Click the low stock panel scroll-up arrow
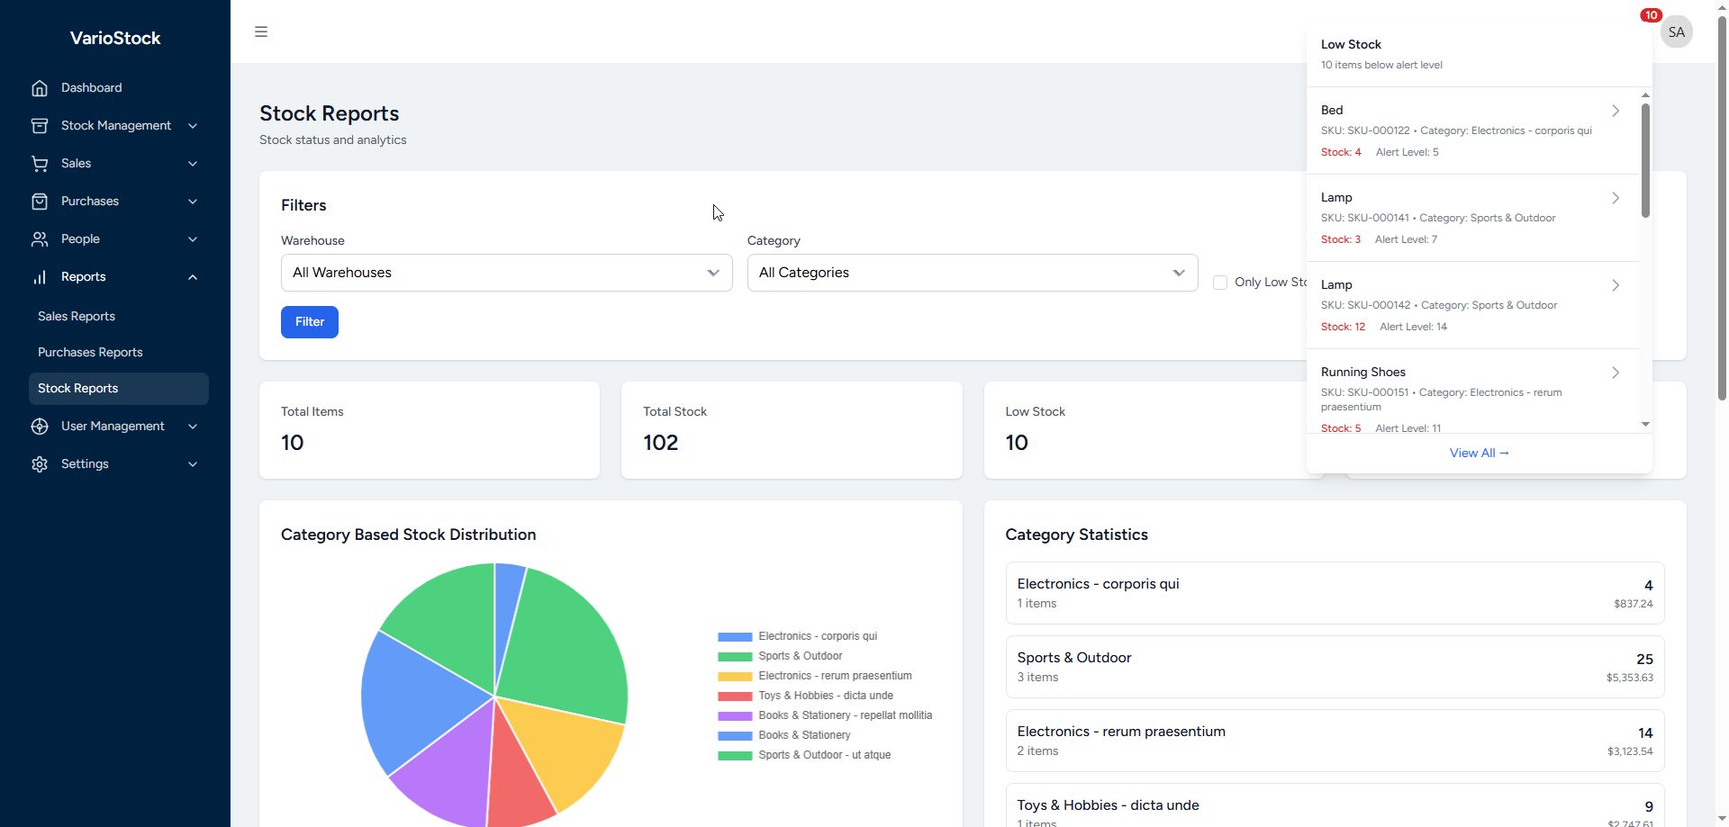 (1645, 95)
